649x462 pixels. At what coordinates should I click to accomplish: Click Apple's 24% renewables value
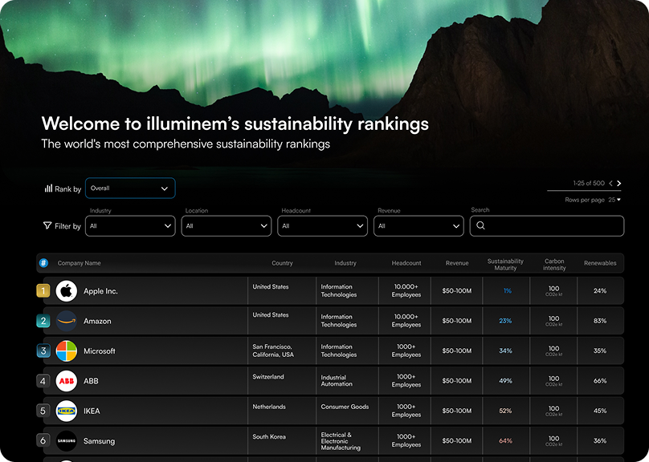tap(600, 291)
